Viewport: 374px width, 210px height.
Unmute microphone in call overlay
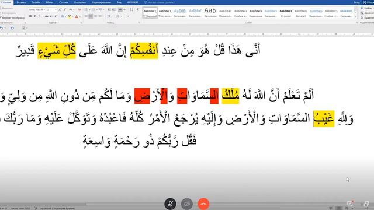click(170, 204)
